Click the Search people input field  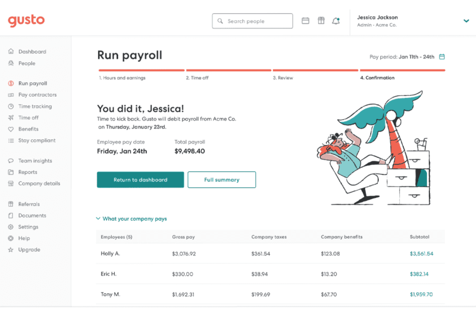click(x=252, y=21)
